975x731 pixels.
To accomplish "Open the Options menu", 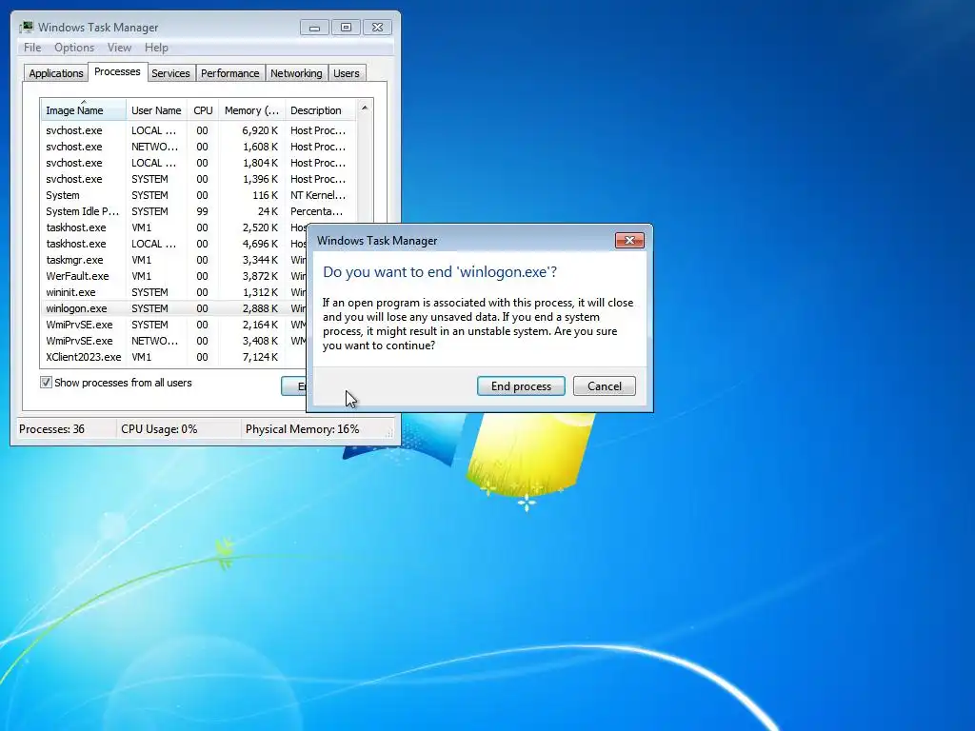I will click(74, 48).
